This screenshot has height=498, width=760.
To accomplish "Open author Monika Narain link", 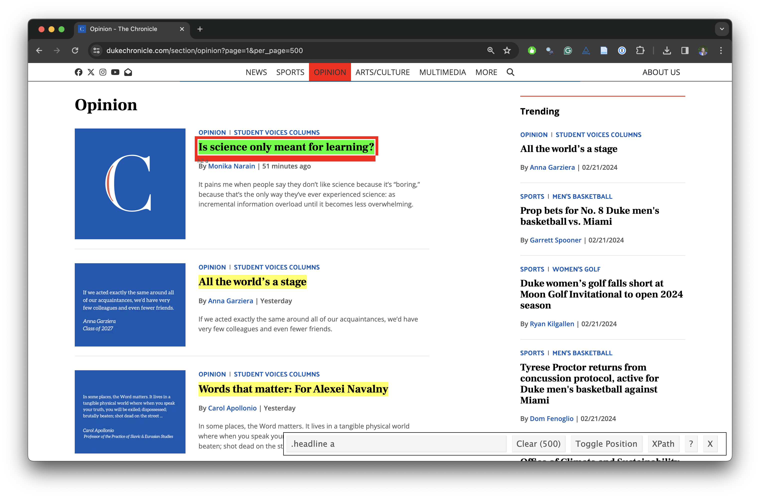I will point(231,166).
